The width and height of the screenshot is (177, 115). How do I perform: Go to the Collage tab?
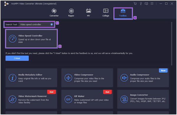(x=106, y=13)
